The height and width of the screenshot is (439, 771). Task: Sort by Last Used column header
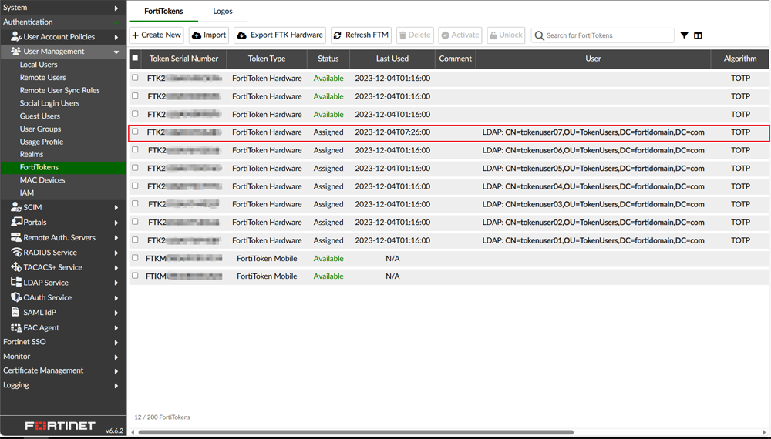[x=392, y=59]
